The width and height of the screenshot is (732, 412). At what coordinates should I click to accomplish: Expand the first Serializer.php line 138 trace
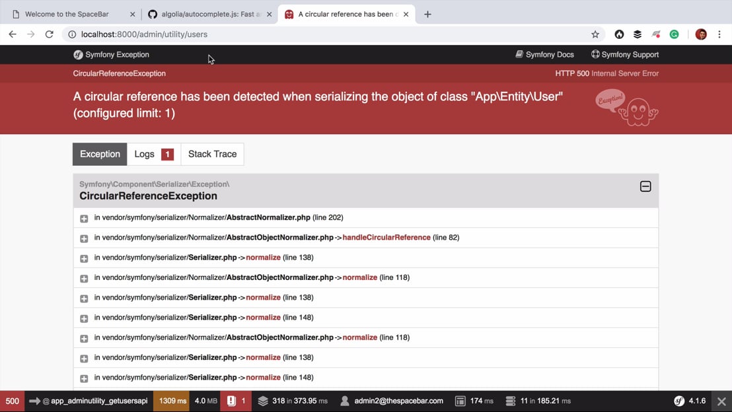click(84, 258)
